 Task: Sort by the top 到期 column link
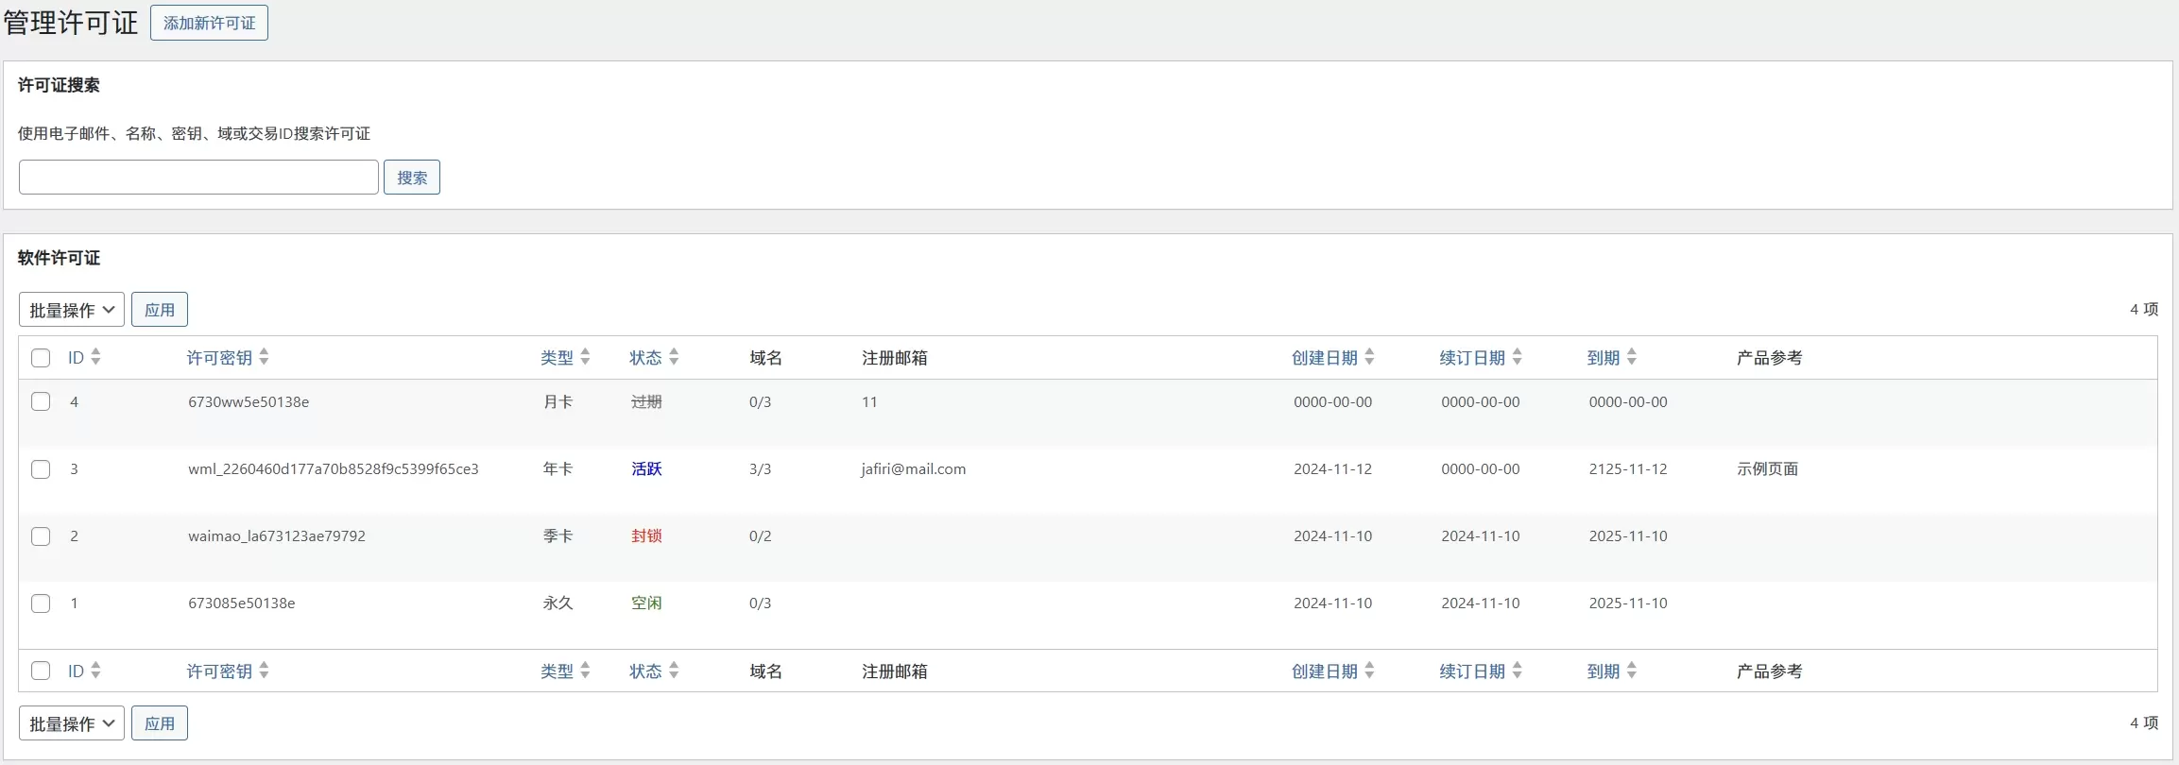(1604, 358)
